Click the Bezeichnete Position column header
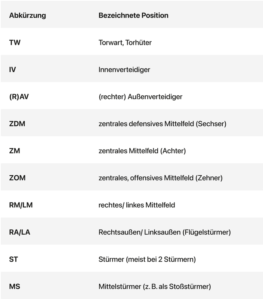Image resolution: width=263 pixels, height=299 pixels. click(x=133, y=16)
